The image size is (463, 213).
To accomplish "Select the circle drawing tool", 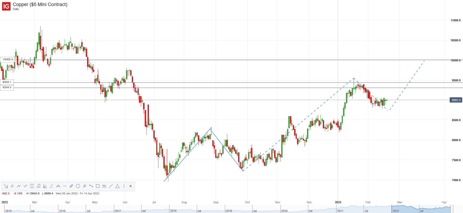I will coord(78,186).
